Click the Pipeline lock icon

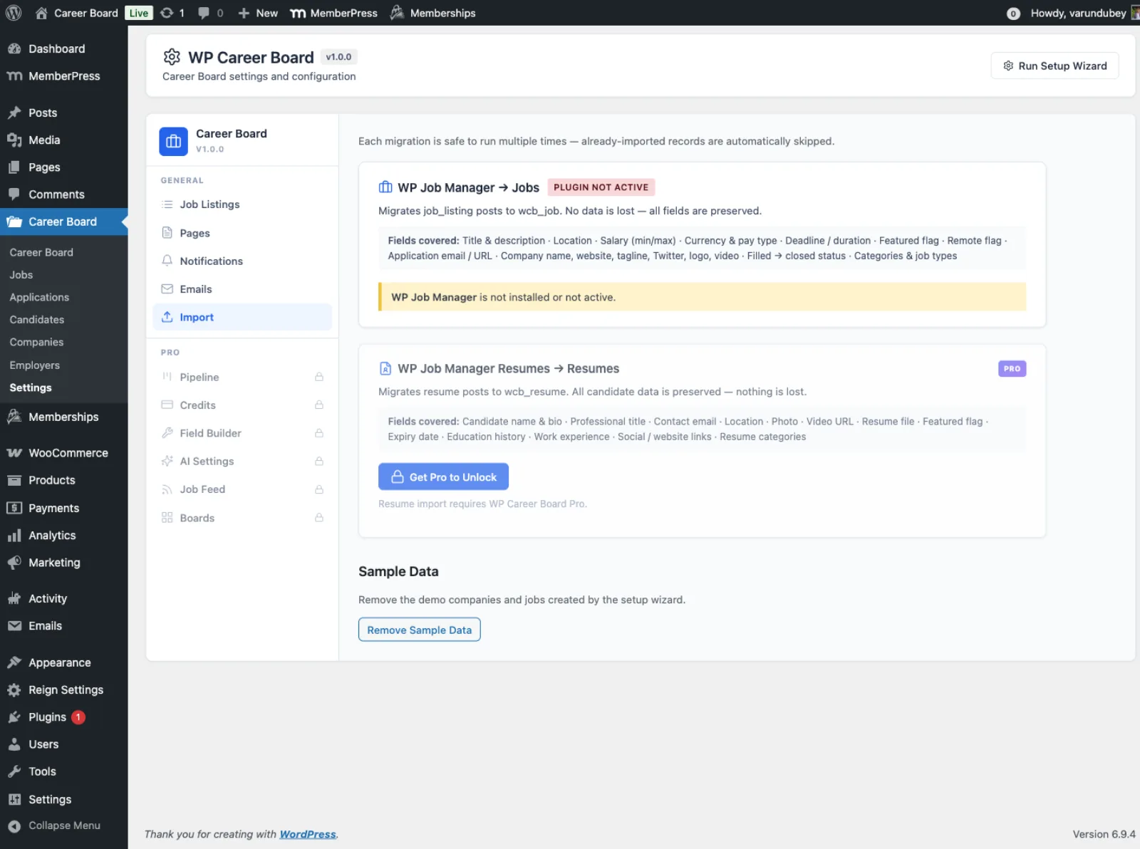pyautogui.click(x=319, y=377)
